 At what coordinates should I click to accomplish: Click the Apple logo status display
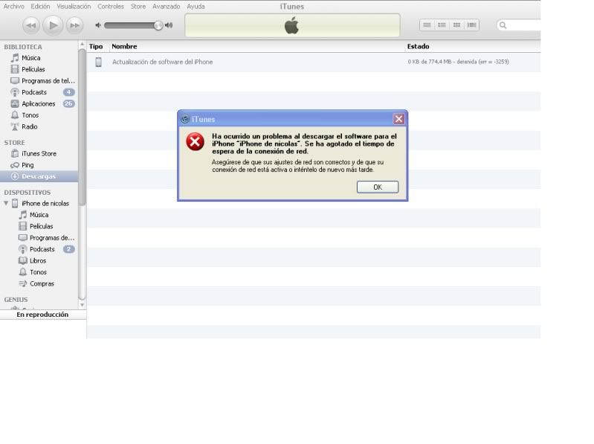pyautogui.click(x=292, y=26)
